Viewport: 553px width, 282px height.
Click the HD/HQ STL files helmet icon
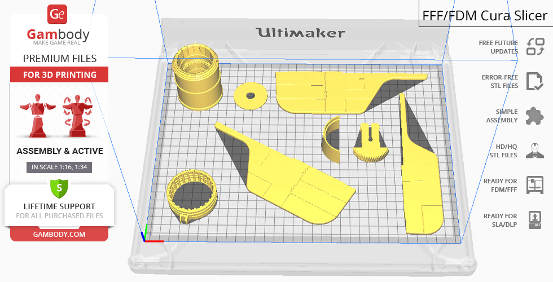tap(535, 151)
